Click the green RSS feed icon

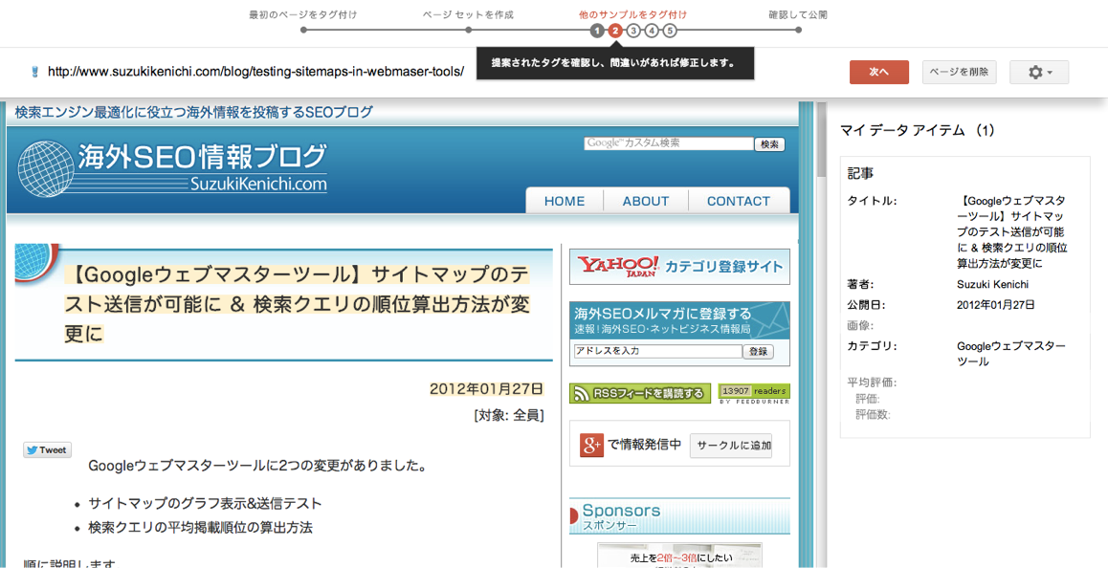tap(580, 394)
